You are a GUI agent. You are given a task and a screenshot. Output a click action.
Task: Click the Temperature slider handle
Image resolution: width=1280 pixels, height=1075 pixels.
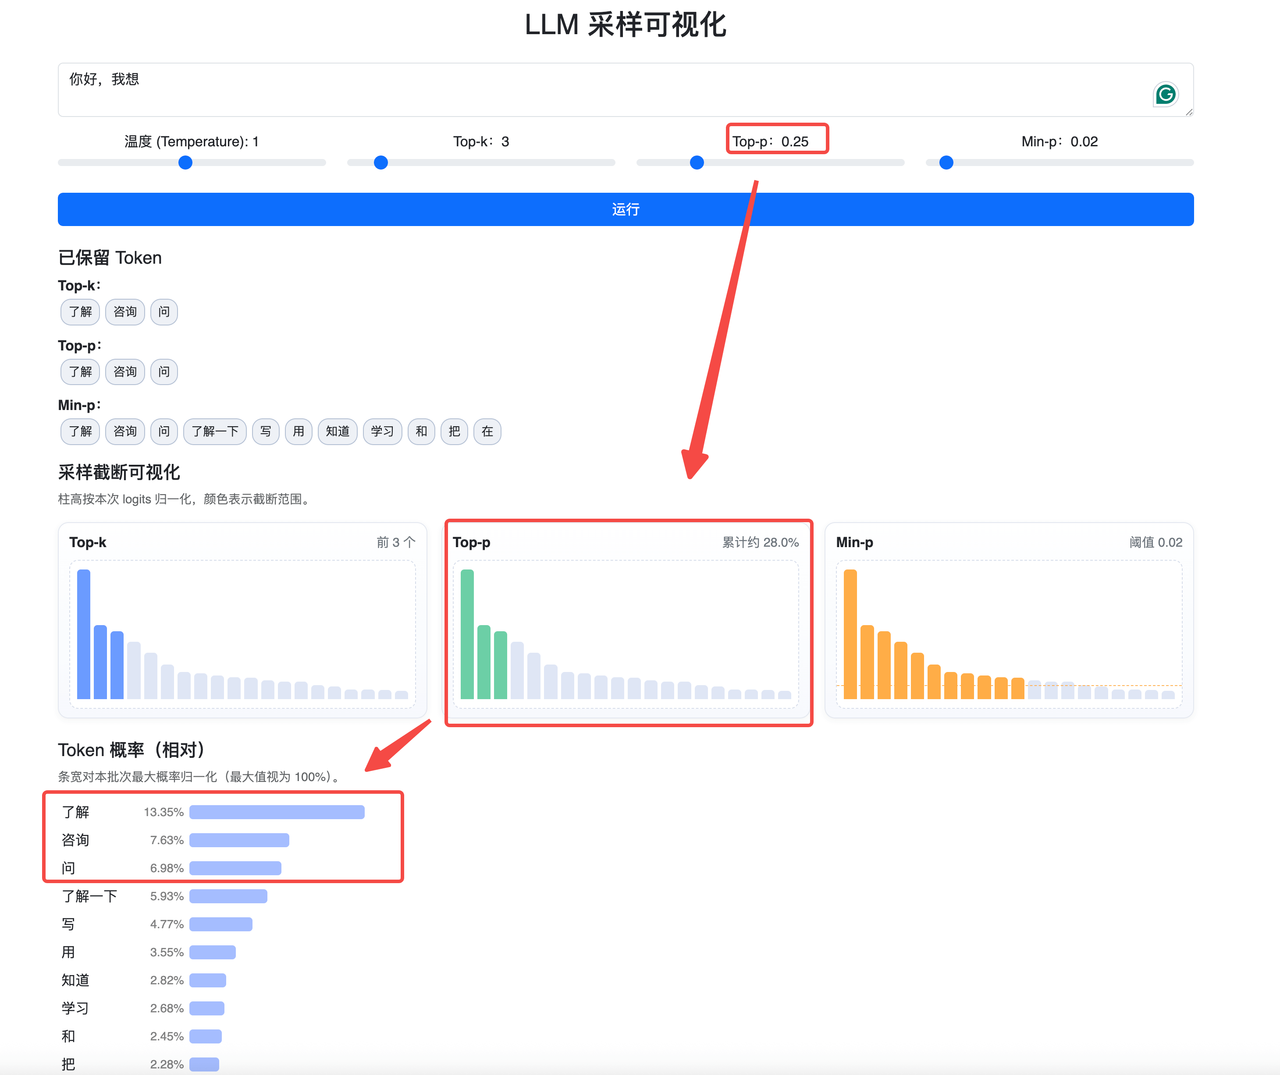[185, 163]
